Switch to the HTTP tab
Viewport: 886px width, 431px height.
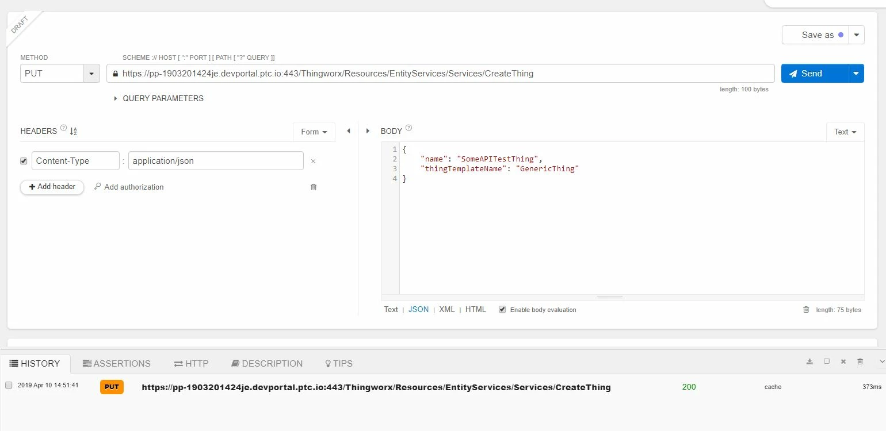click(192, 364)
